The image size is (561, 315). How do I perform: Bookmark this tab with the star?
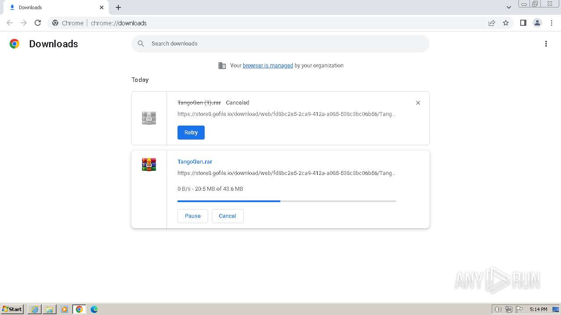click(x=506, y=23)
